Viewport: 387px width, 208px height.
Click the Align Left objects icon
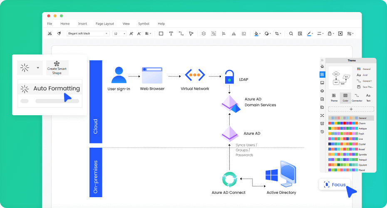click(224, 34)
